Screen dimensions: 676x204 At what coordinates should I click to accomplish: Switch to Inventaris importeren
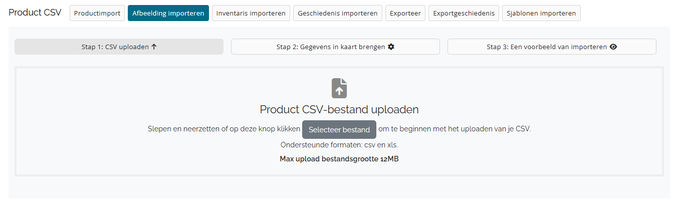click(x=251, y=13)
